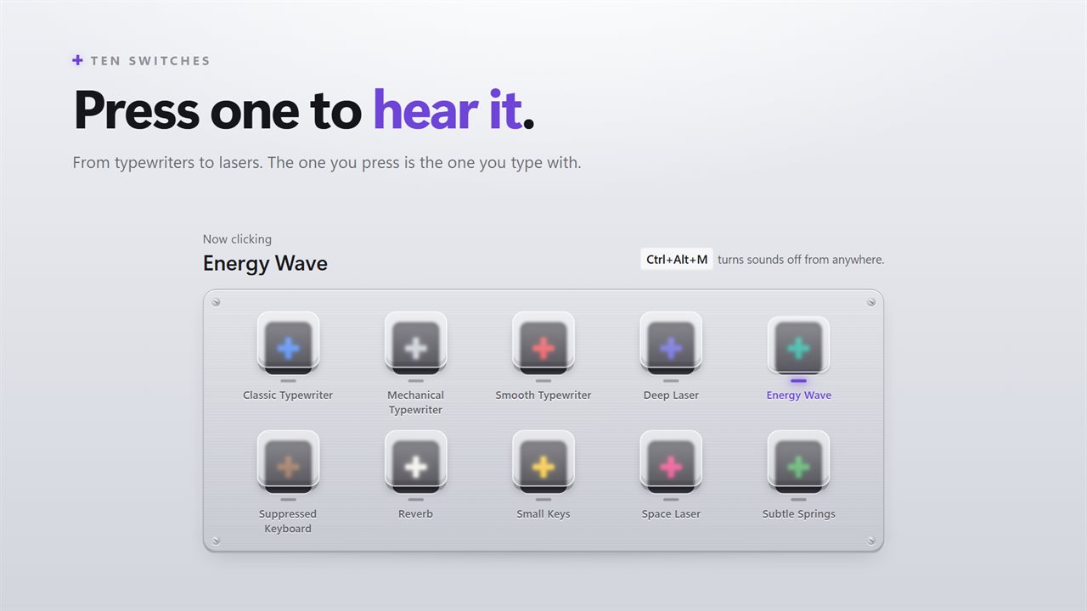Viewport: 1087px width, 611px height.
Task: Click the highlighted "Energy Wave" switch label
Action: click(799, 395)
